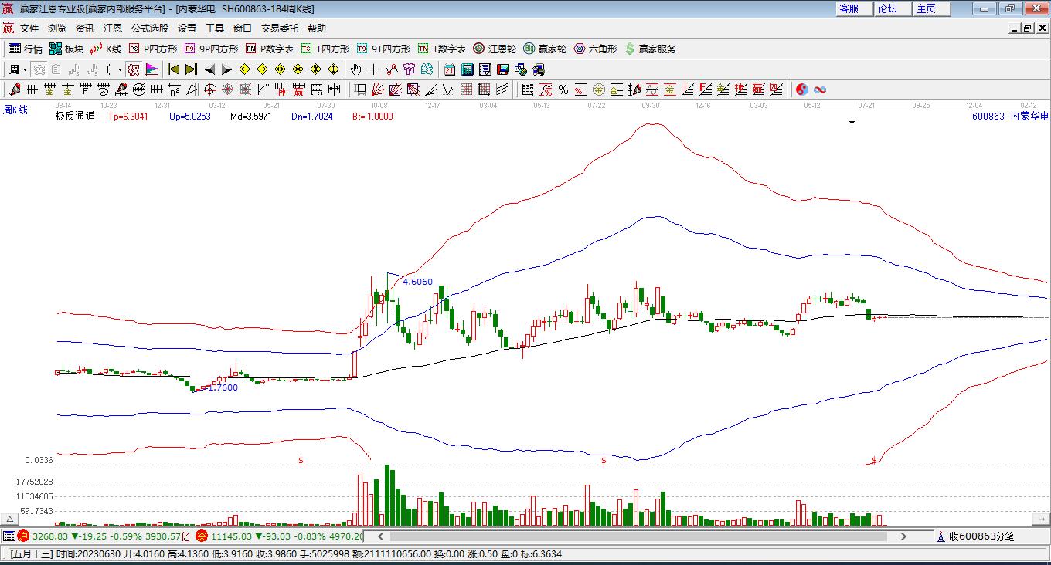Select the zigzag wave line tool
Image resolution: width=1051 pixels, height=565 pixels.
pos(449,90)
